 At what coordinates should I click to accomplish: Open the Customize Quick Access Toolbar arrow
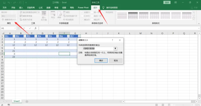pos(26,3)
